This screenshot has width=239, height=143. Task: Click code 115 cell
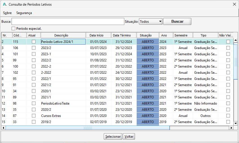tap(19, 42)
